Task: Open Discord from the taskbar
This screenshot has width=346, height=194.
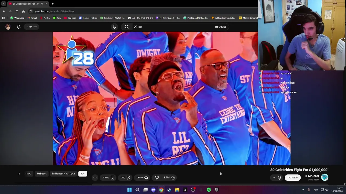Action: pos(153,190)
